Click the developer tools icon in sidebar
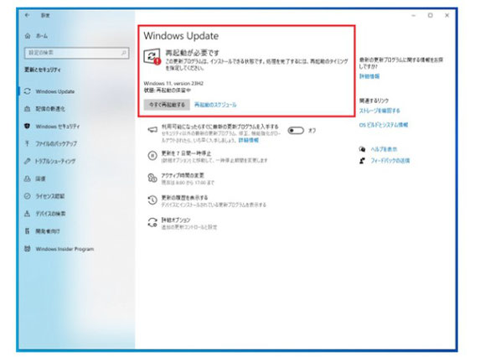This screenshot has height=357, width=480. (x=28, y=231)
